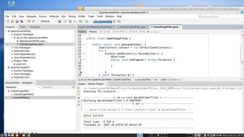This screenshot has width=244, height=137.
Task: Click the Undo arrow icon
Action: click(29, 21)
